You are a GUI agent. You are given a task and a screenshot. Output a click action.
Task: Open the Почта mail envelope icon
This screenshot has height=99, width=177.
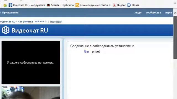pyautogui.click(x=129, y=5)
